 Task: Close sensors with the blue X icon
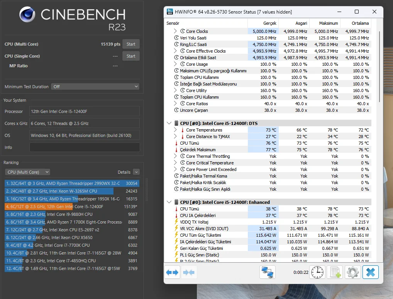pyautogui.click(x=371, y=272)
